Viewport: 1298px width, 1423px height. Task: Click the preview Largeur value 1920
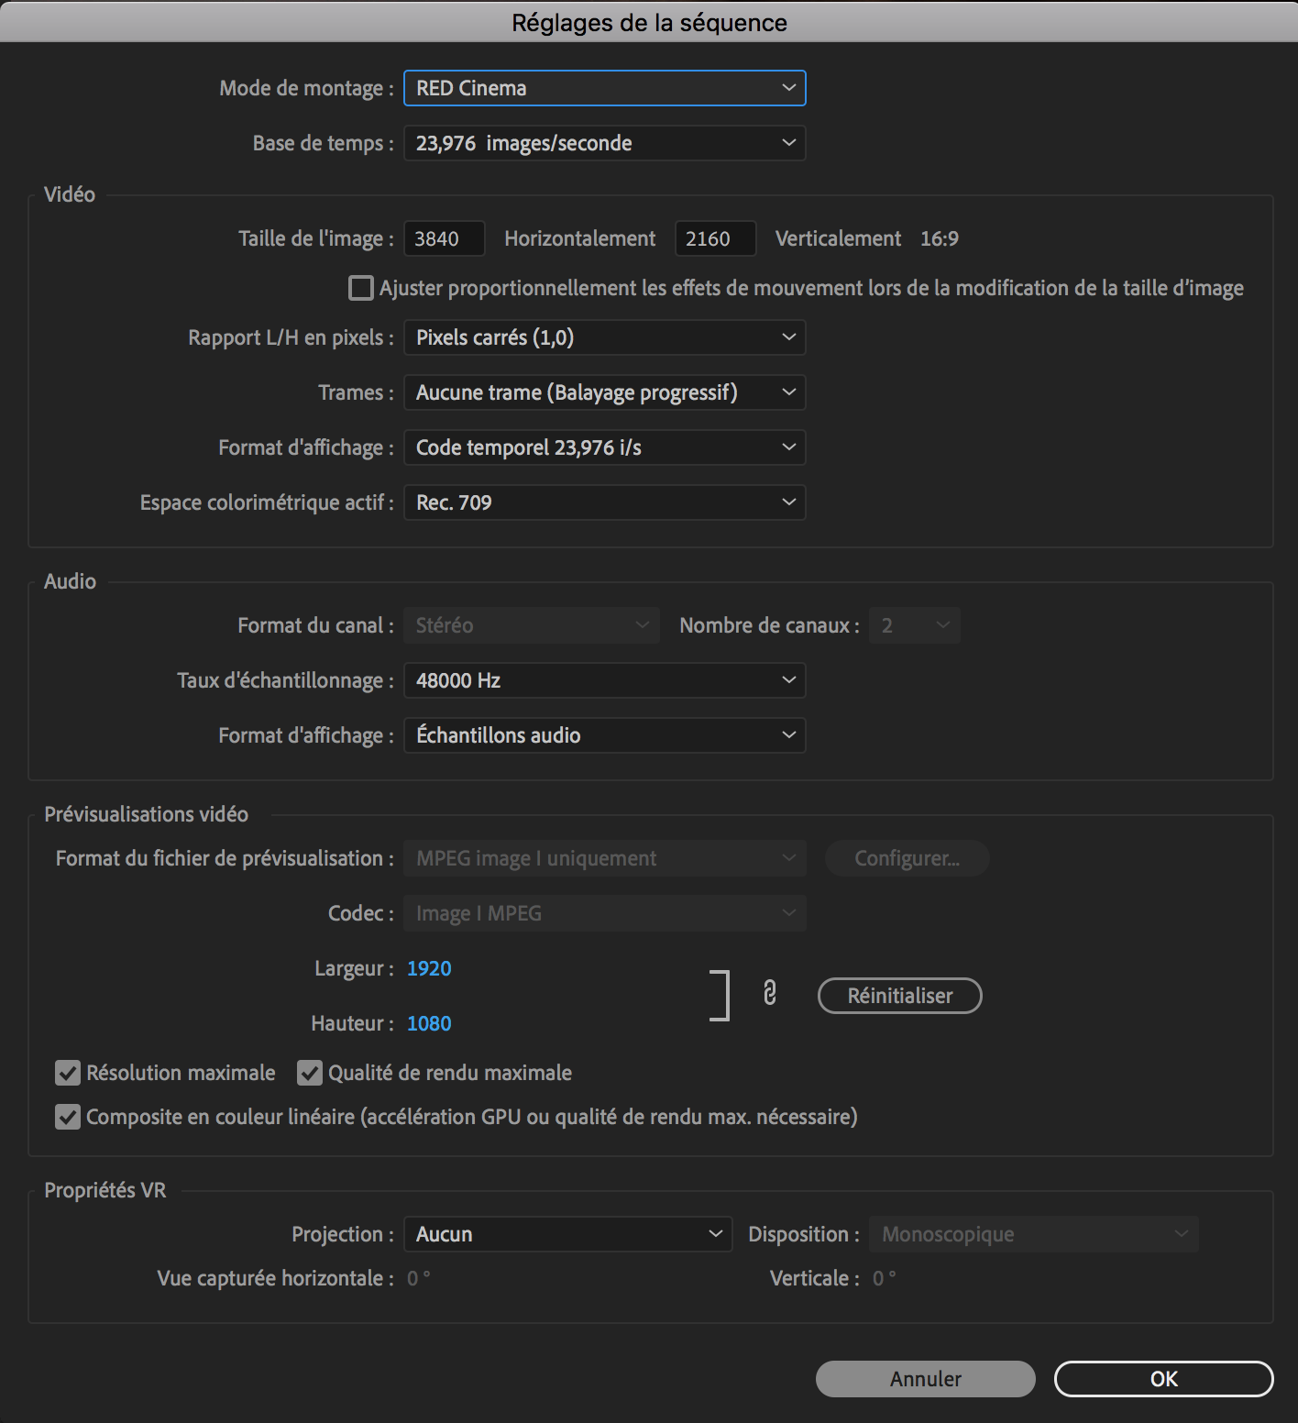click(x=429, y=968)
